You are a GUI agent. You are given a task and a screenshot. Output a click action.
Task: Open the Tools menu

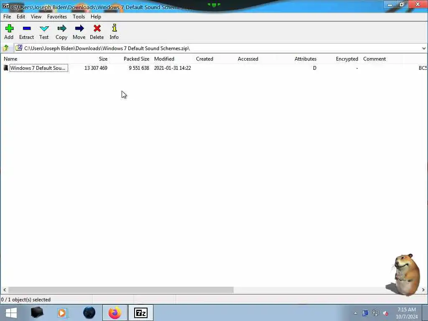click(79, 17)
